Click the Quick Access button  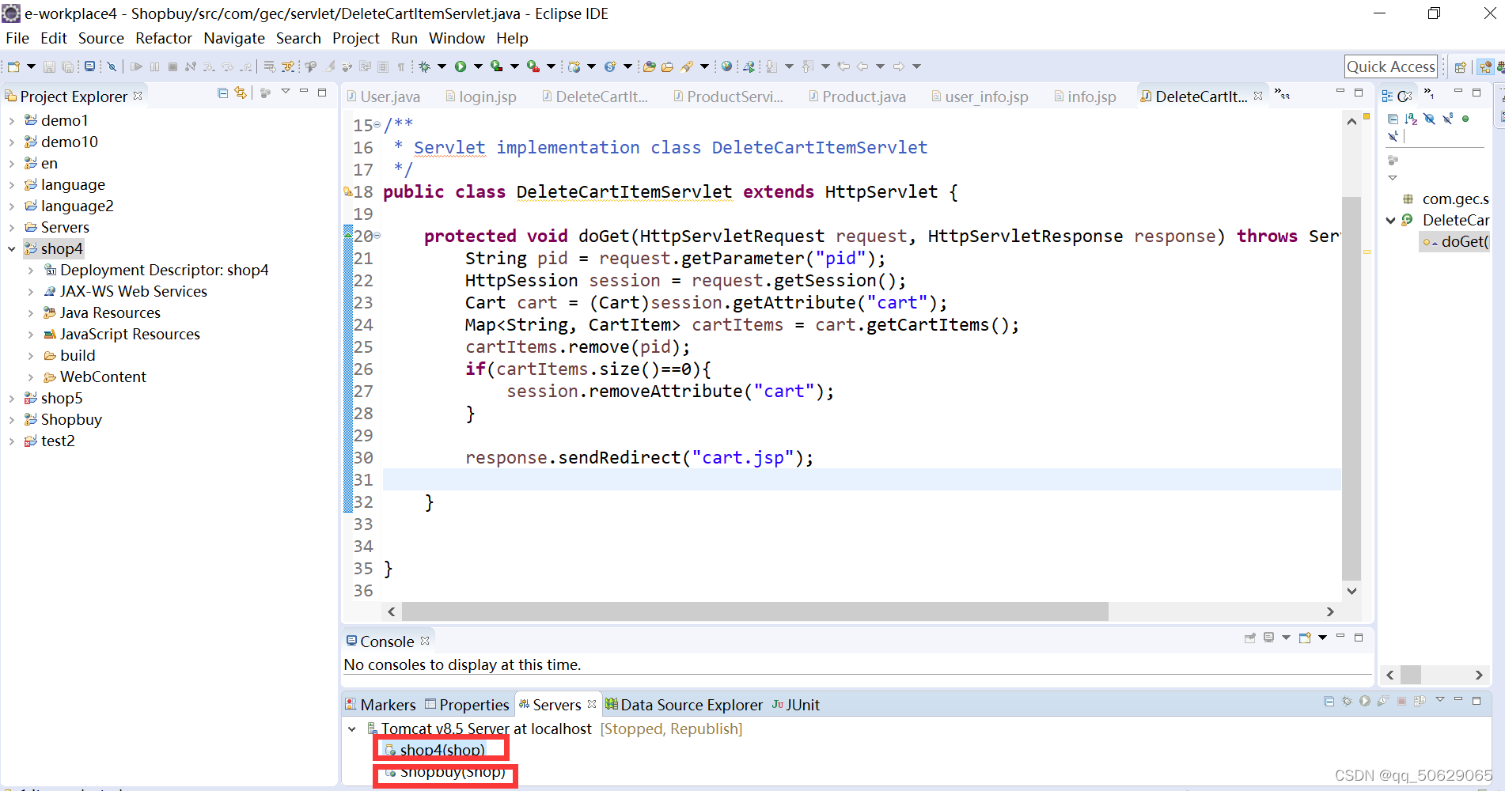pos(1390,66)
